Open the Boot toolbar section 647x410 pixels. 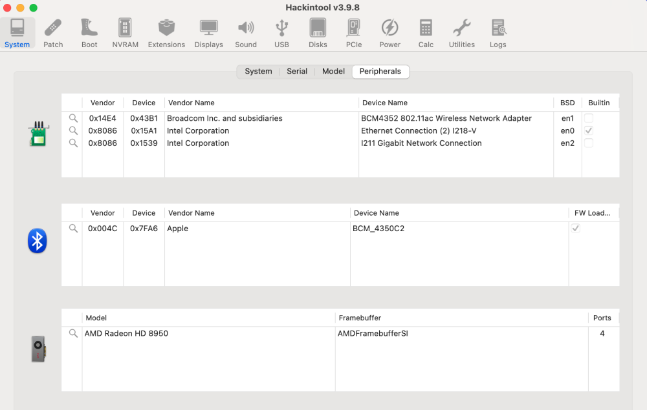coord(89,34)
